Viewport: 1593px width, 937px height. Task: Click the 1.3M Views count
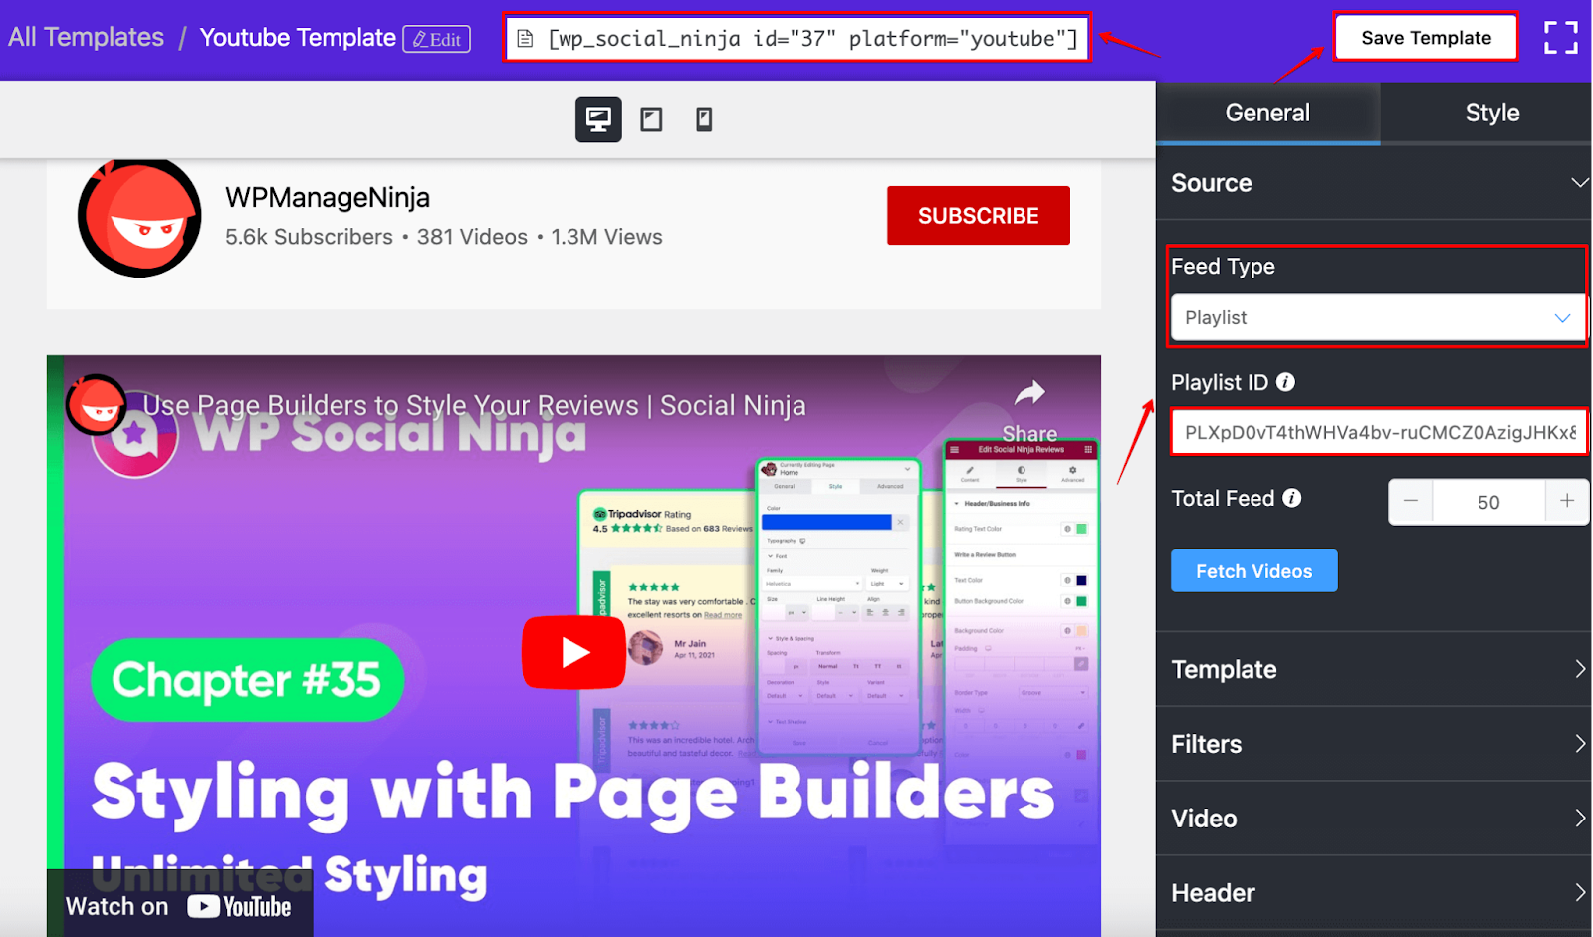[x=606, y=238]
